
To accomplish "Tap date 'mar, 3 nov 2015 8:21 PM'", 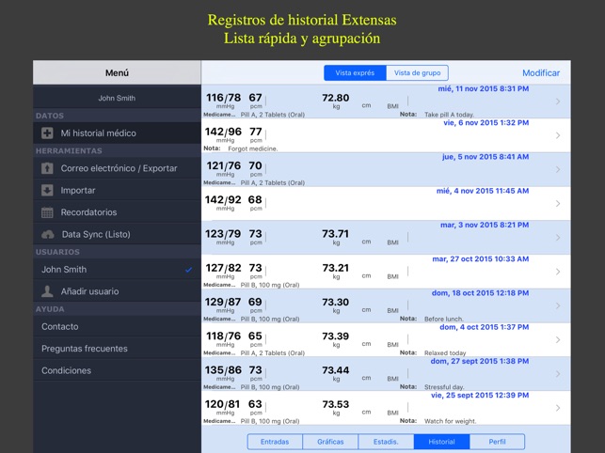I will [x=485, y=225].
